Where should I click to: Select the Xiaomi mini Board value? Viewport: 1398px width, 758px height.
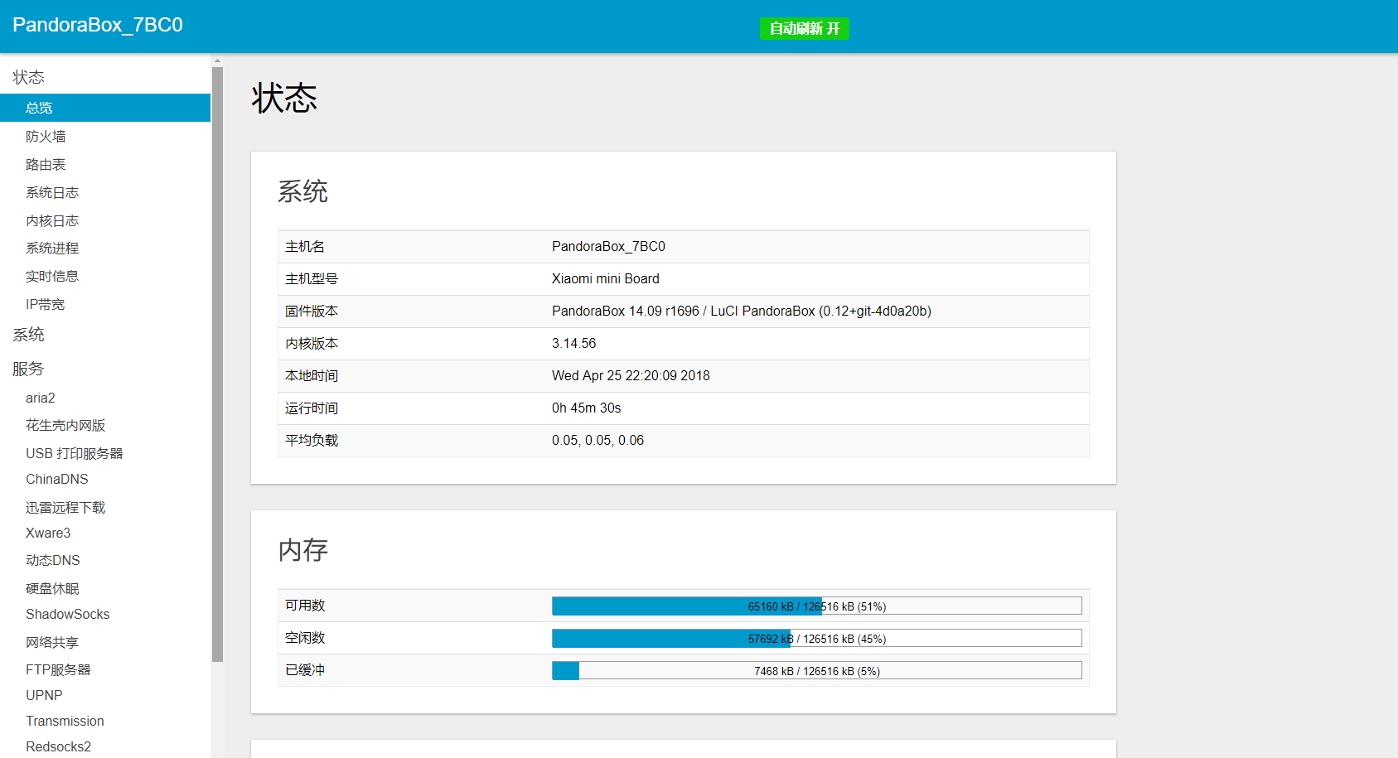[606, 278]
